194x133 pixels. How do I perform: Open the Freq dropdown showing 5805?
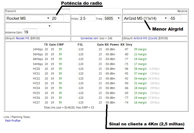pyautogui.click(x=112, y=18)
